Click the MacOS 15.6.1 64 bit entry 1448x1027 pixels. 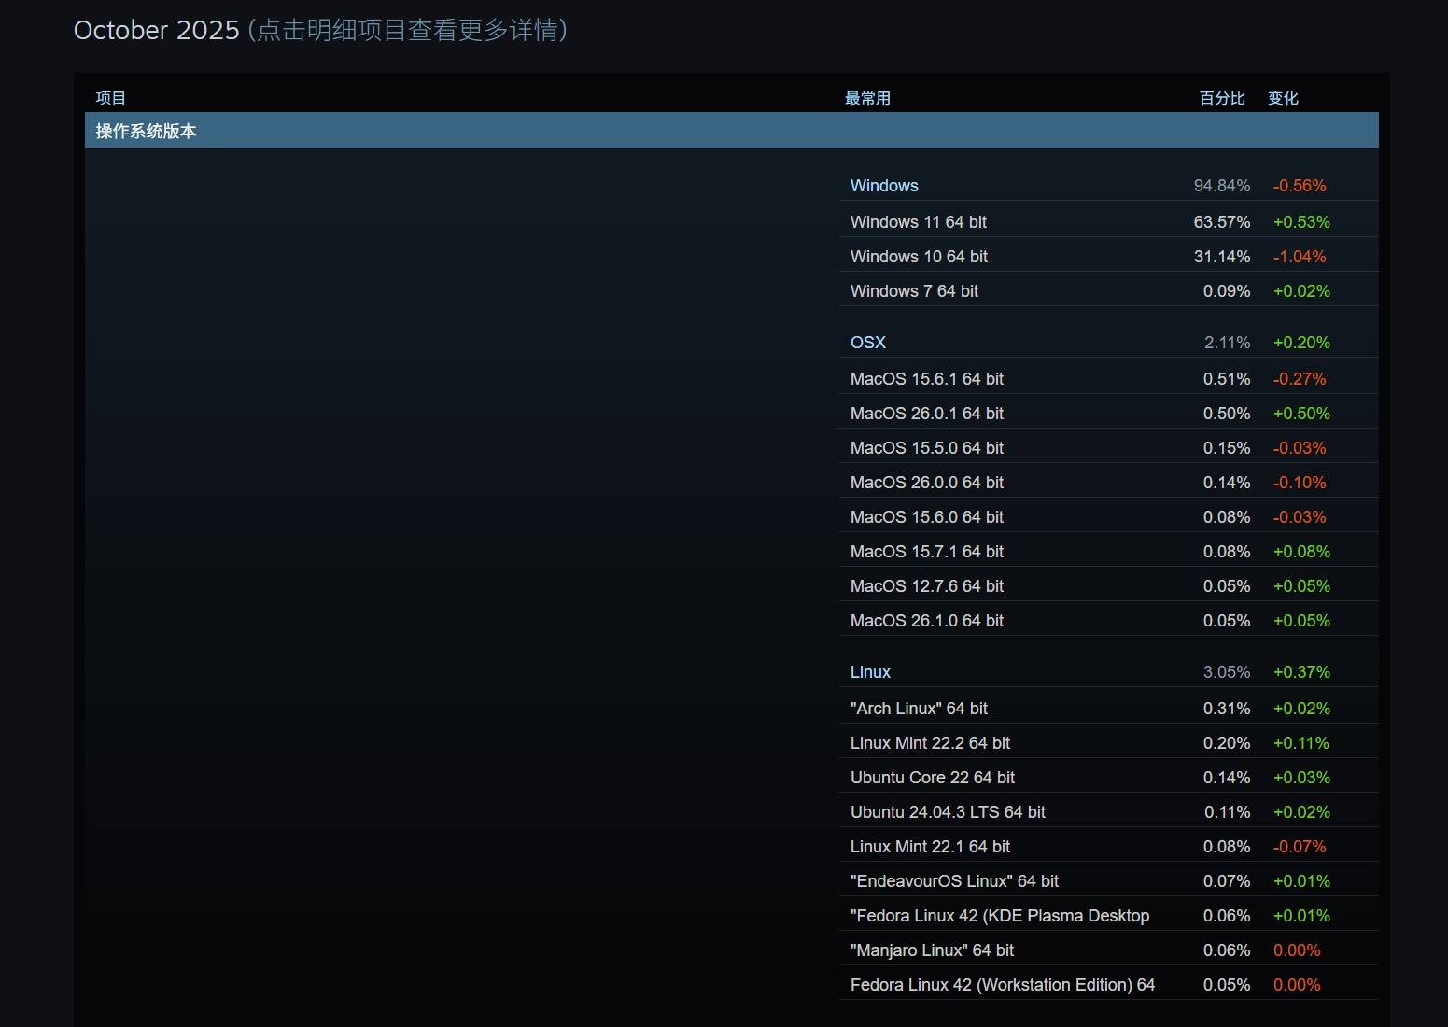coord(926,379)
